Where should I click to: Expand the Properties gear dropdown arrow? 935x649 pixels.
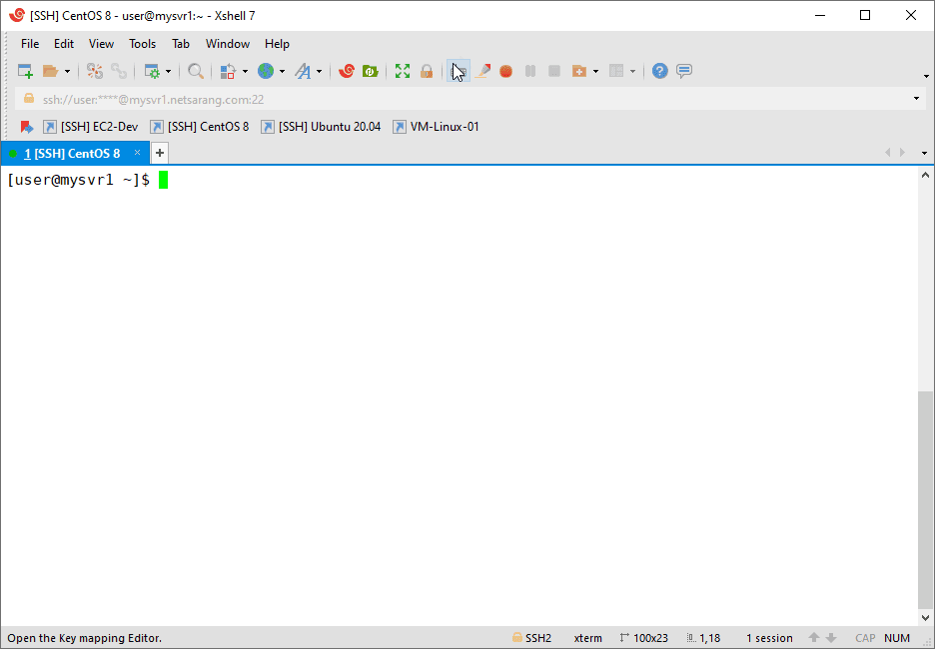168,72
